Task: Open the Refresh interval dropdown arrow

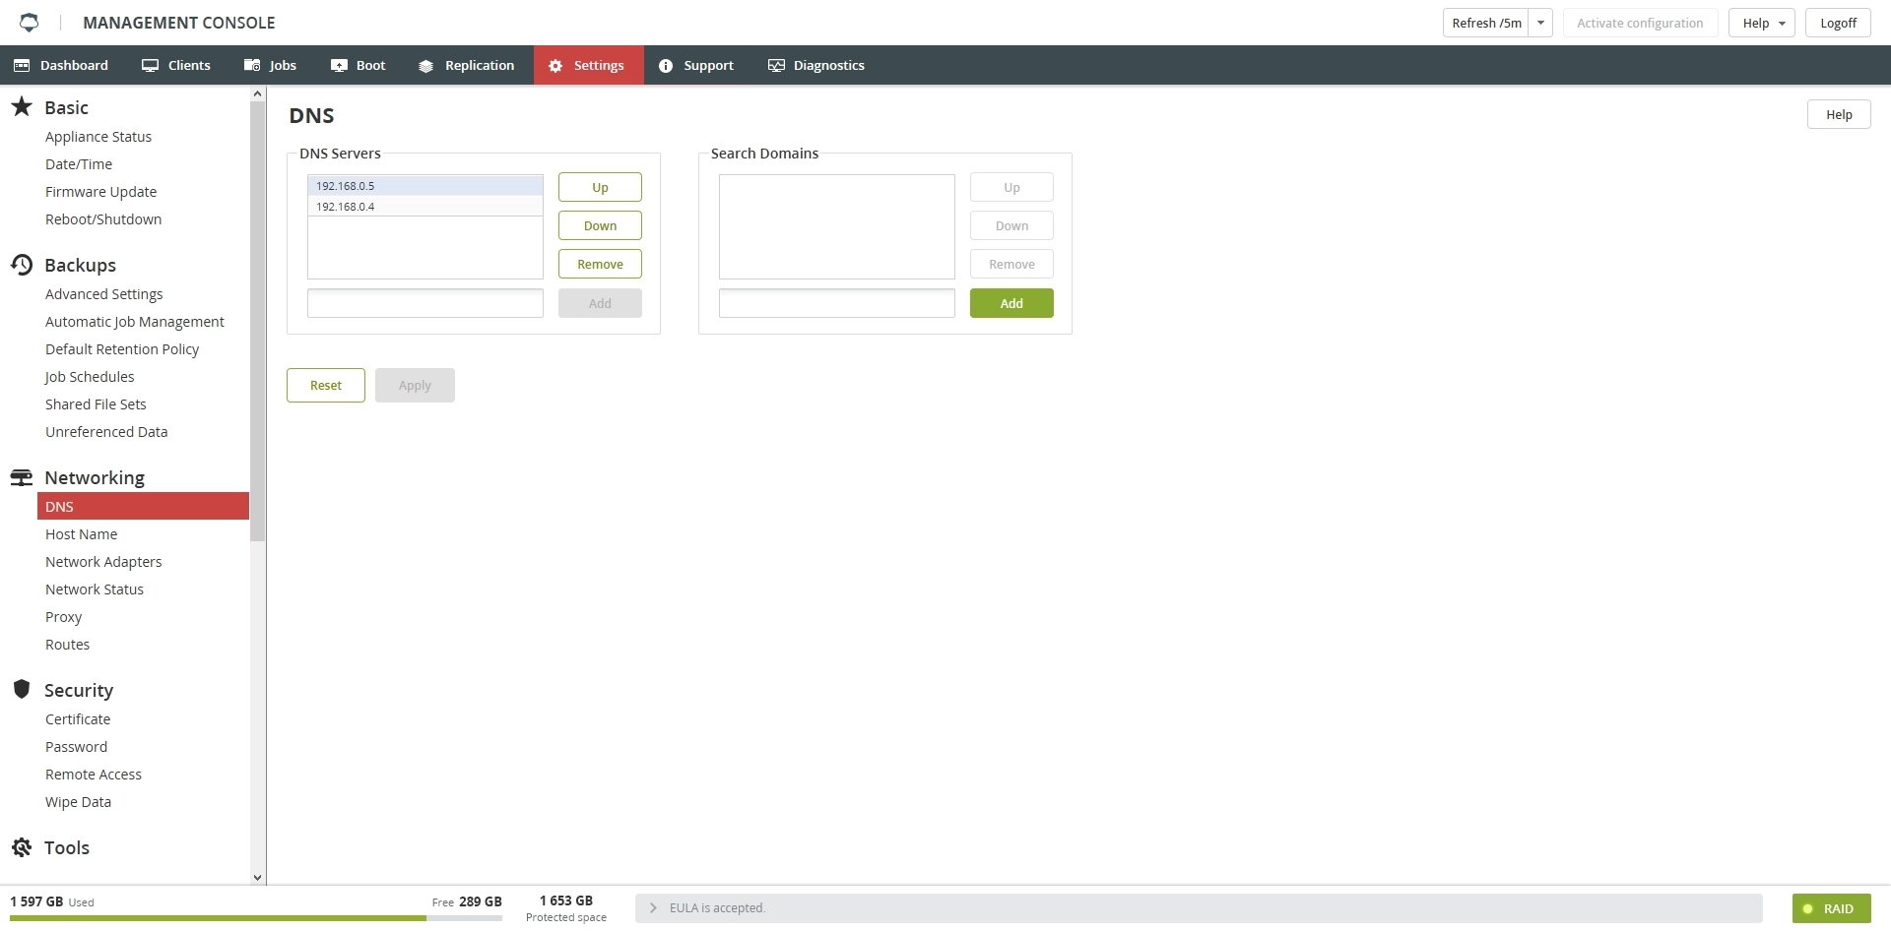Action: point(1540,23)
